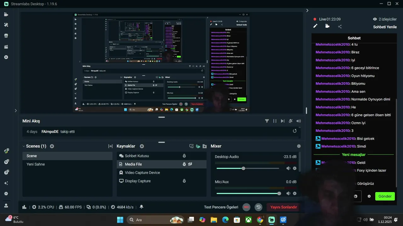The width and height of the screenshot is (403, 226).
Task: Open the Editor tab in left sidebar
Action: (x=6, y=14)
